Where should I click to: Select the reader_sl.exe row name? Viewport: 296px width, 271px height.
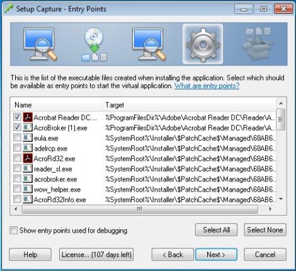point(53,169)
